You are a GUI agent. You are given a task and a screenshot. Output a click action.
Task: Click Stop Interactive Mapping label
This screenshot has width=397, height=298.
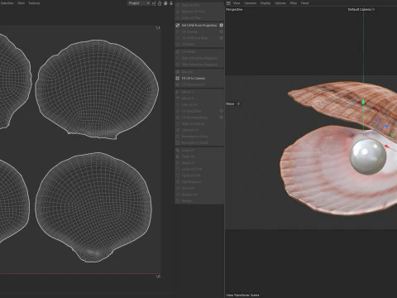coord(199,65)
